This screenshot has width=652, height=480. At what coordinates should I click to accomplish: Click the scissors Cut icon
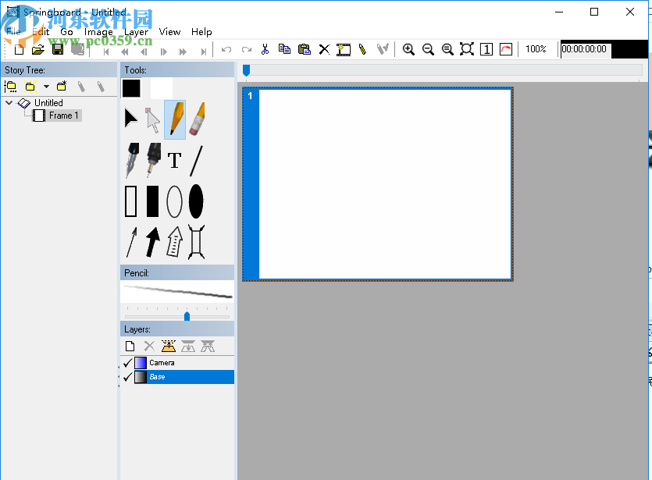point(265,49)
